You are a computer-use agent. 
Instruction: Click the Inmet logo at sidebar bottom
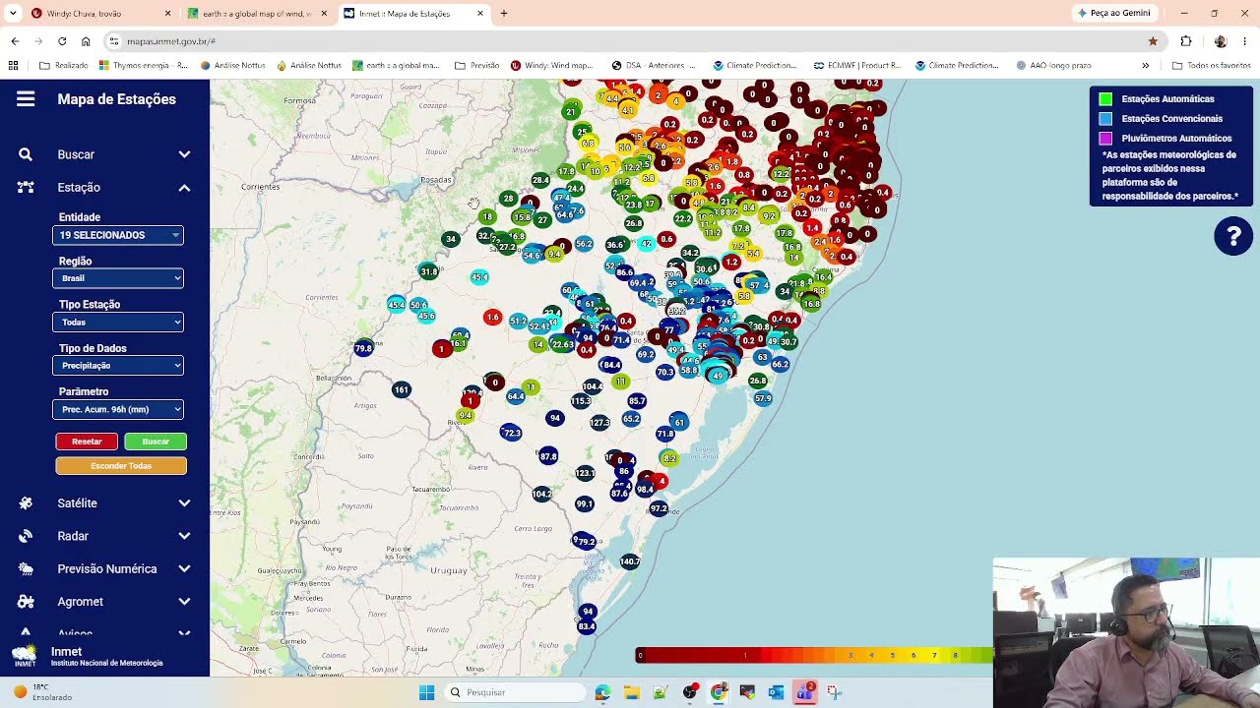point(25,656)
